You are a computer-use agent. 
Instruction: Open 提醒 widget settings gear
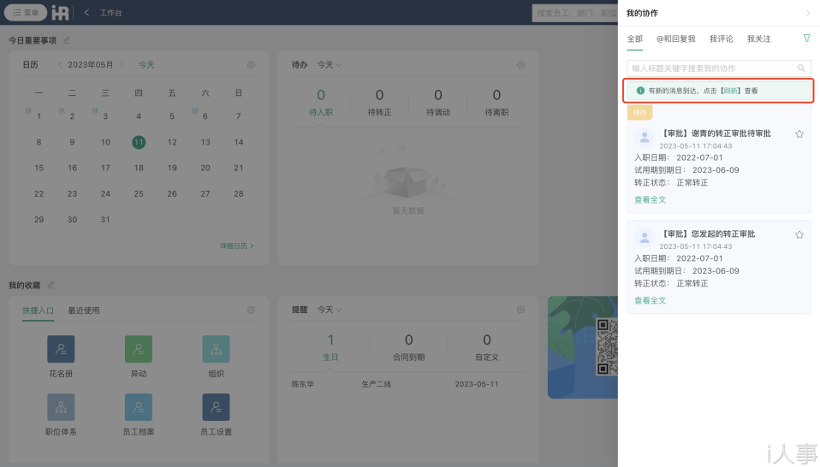pyautogui.click(x=521, y=310)
